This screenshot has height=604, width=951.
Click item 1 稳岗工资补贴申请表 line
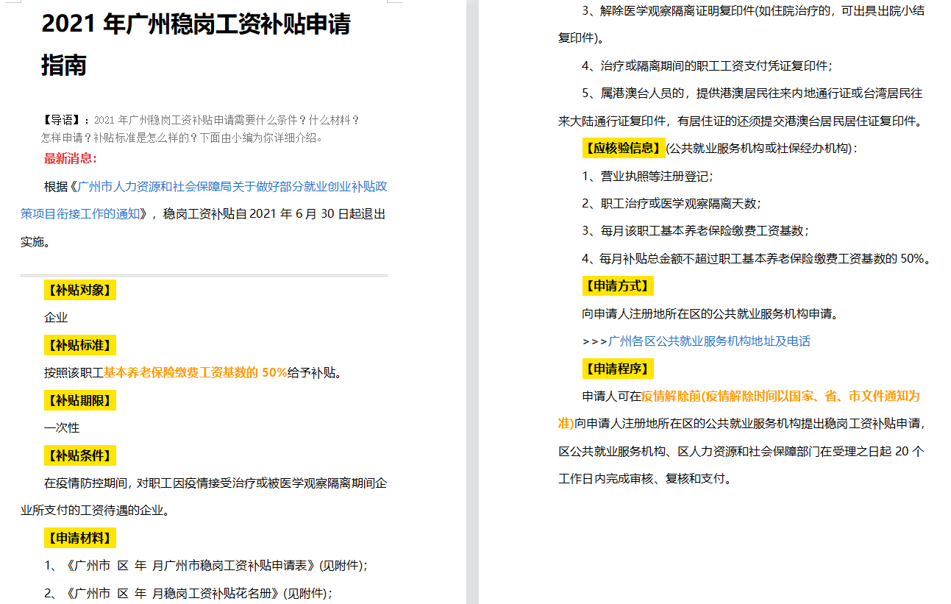206,566
